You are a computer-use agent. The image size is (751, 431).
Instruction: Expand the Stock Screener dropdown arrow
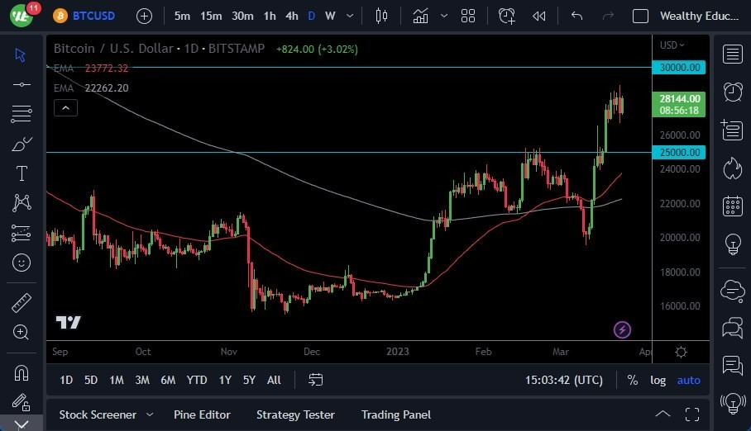(x=150, y=414)
